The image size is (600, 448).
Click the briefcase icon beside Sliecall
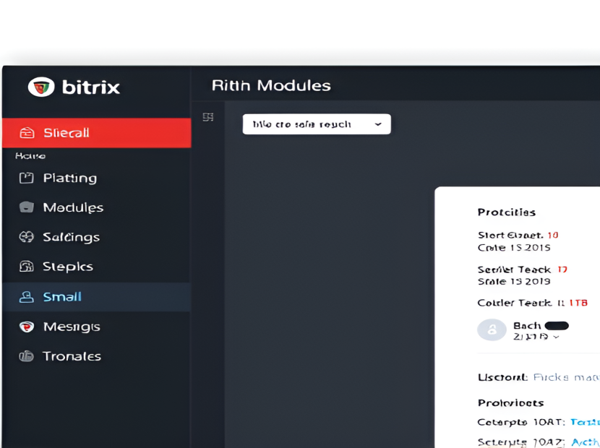click(27, 133)
